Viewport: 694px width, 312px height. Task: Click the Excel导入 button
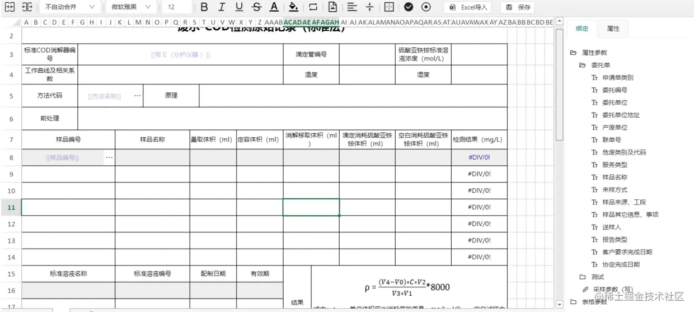click(469, 7)
